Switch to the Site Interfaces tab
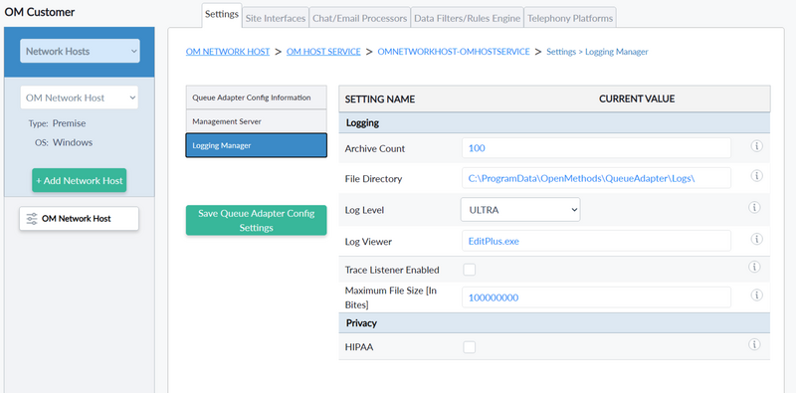Viewport: 796px width, 393px height. coord(276,18)
